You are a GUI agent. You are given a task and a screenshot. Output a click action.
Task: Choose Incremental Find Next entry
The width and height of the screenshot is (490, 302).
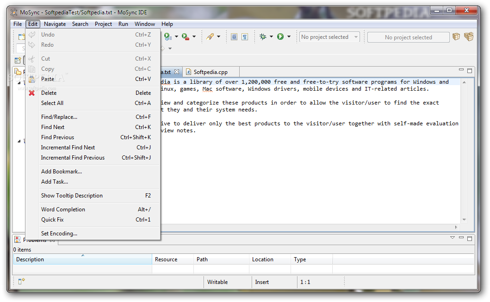click(x=93, y=148)
